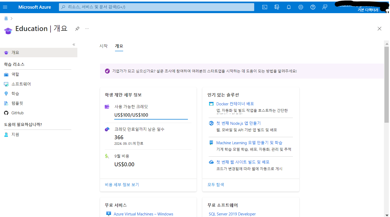
Task: Click the 366 days remaining value
Action: point(119,137)
